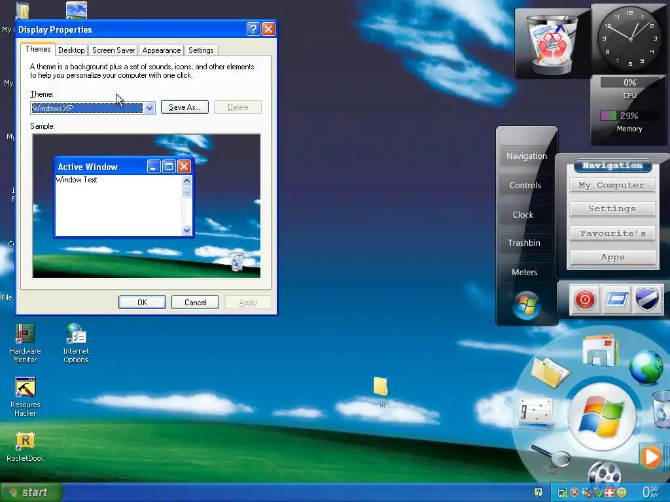
Task: Click the taskbar clock showing 0:50 AM
Action: [x=650, y=492]
